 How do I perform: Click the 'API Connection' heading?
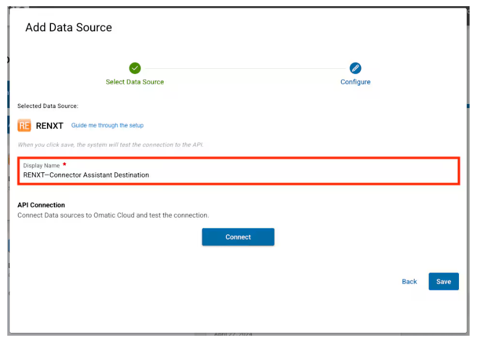pyautogui.click(x=41, y=205)
